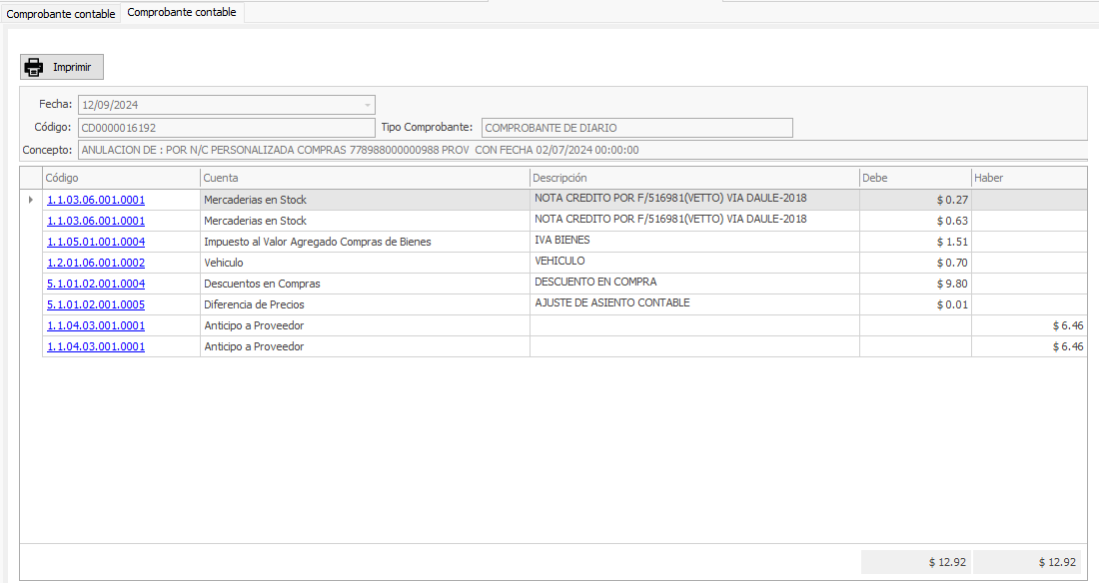
Task: Click the printer icon on Imprimir button
Action: [x=34, y=68]
